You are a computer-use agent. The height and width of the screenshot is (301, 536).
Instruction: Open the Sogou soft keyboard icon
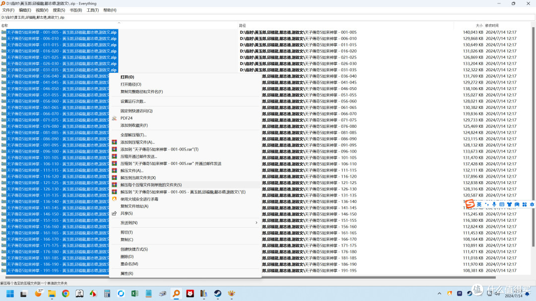pos(501,204)
